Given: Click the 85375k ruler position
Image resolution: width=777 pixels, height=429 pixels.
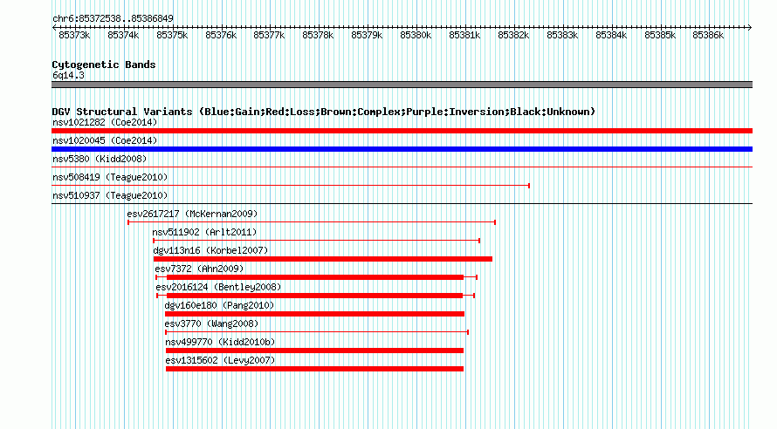Looking at the screenshot, I should [x=172, y=36].
